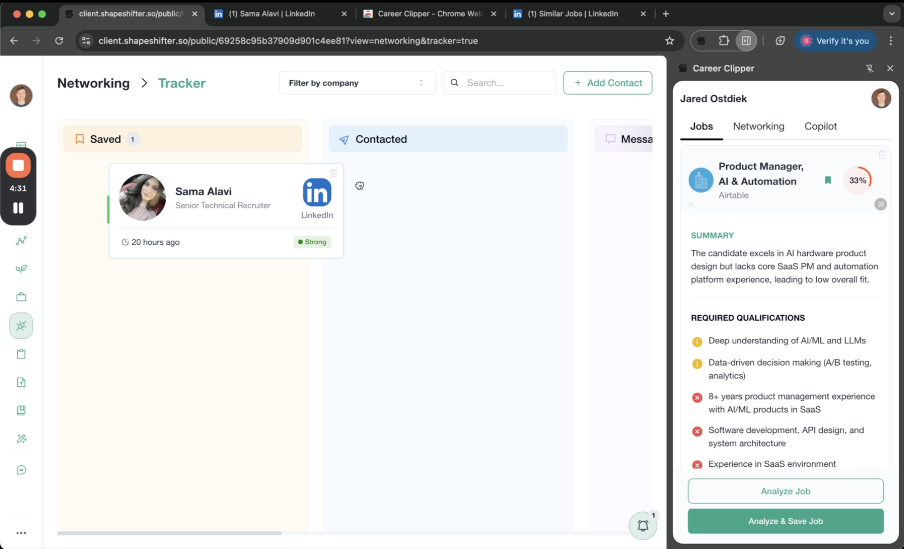Toggle the green bookmark on Product Manager job

tap(828, 180)
